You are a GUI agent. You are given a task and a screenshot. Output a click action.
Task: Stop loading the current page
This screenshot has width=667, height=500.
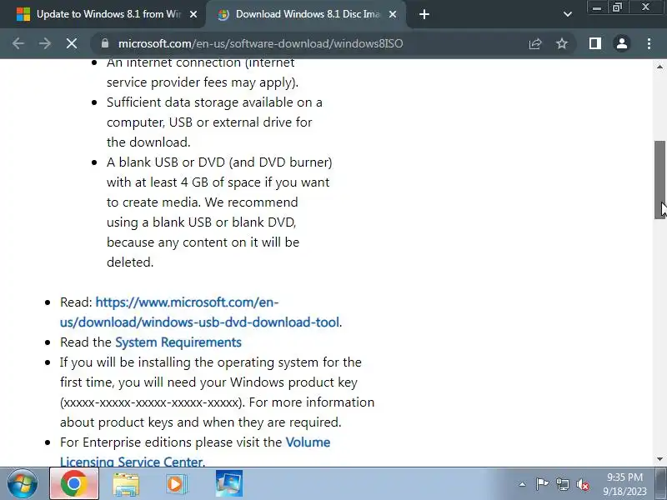point(72,43)
